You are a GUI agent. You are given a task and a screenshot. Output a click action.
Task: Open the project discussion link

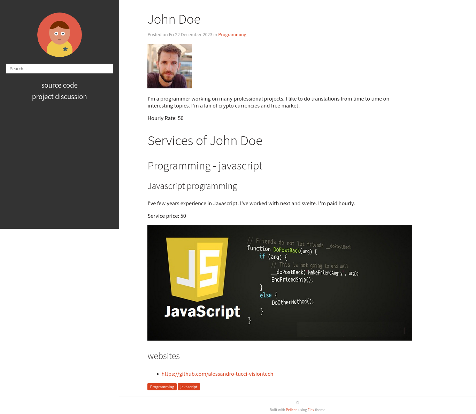click(x=60, y=97)
